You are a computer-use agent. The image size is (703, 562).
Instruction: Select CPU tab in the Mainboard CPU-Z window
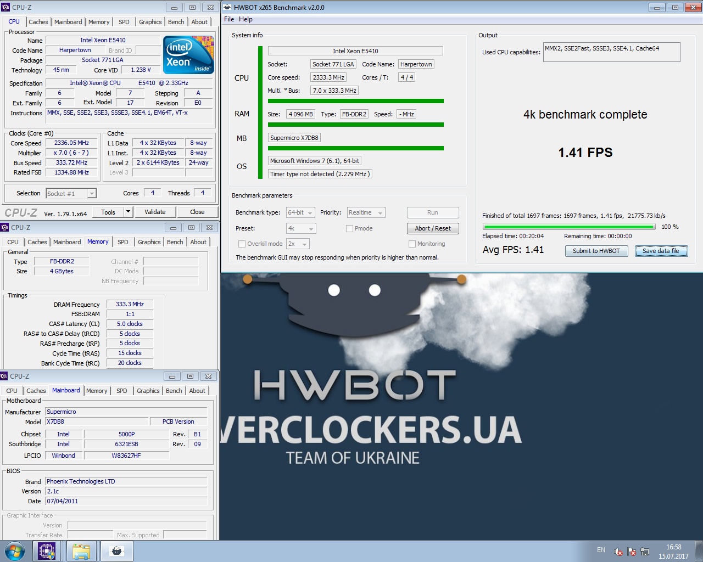12,391
